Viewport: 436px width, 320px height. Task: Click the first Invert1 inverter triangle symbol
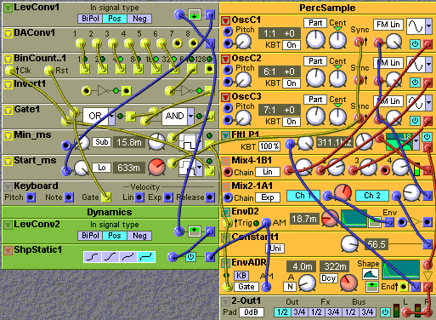(x=102, y=91)
